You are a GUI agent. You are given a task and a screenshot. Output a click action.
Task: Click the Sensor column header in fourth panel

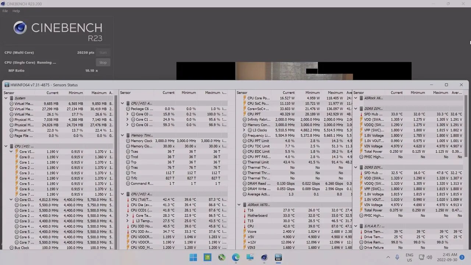(359, 93)
